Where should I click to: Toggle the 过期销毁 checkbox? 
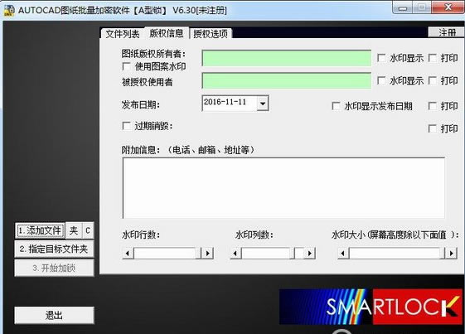(x=126, y=126)
